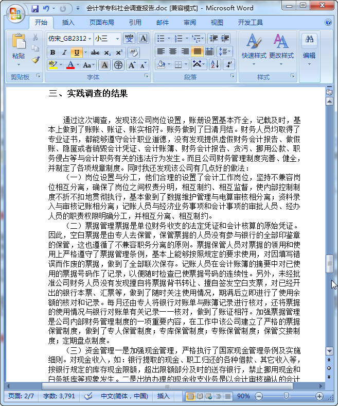Apply numbered list

(179, 39)
